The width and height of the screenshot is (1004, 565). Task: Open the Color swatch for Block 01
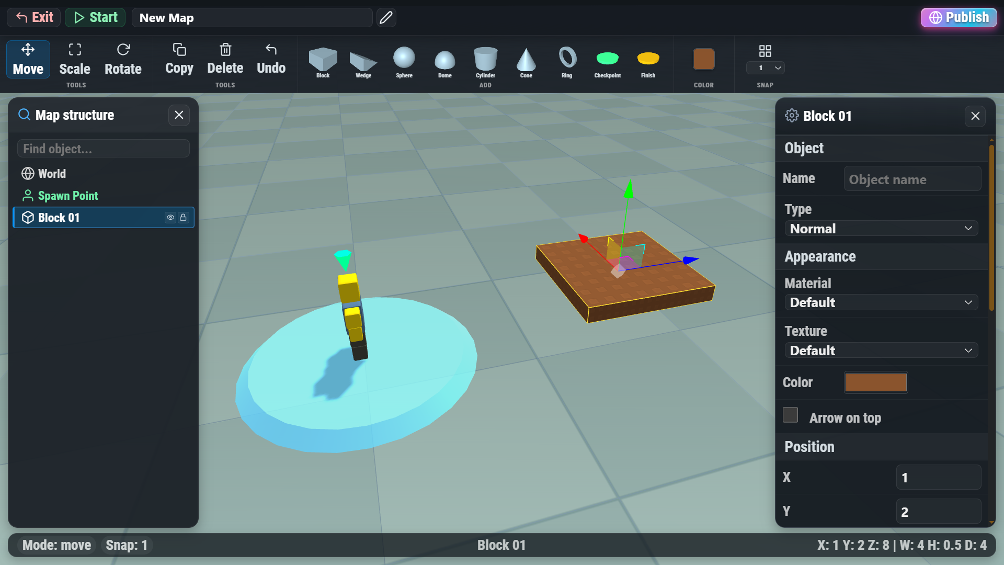tap(876, 382)
